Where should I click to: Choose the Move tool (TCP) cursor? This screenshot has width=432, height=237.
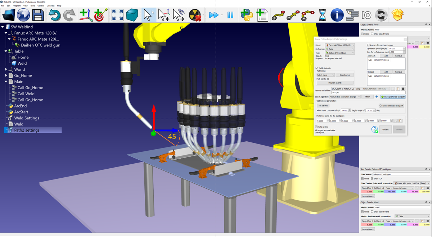click(179, 15)
